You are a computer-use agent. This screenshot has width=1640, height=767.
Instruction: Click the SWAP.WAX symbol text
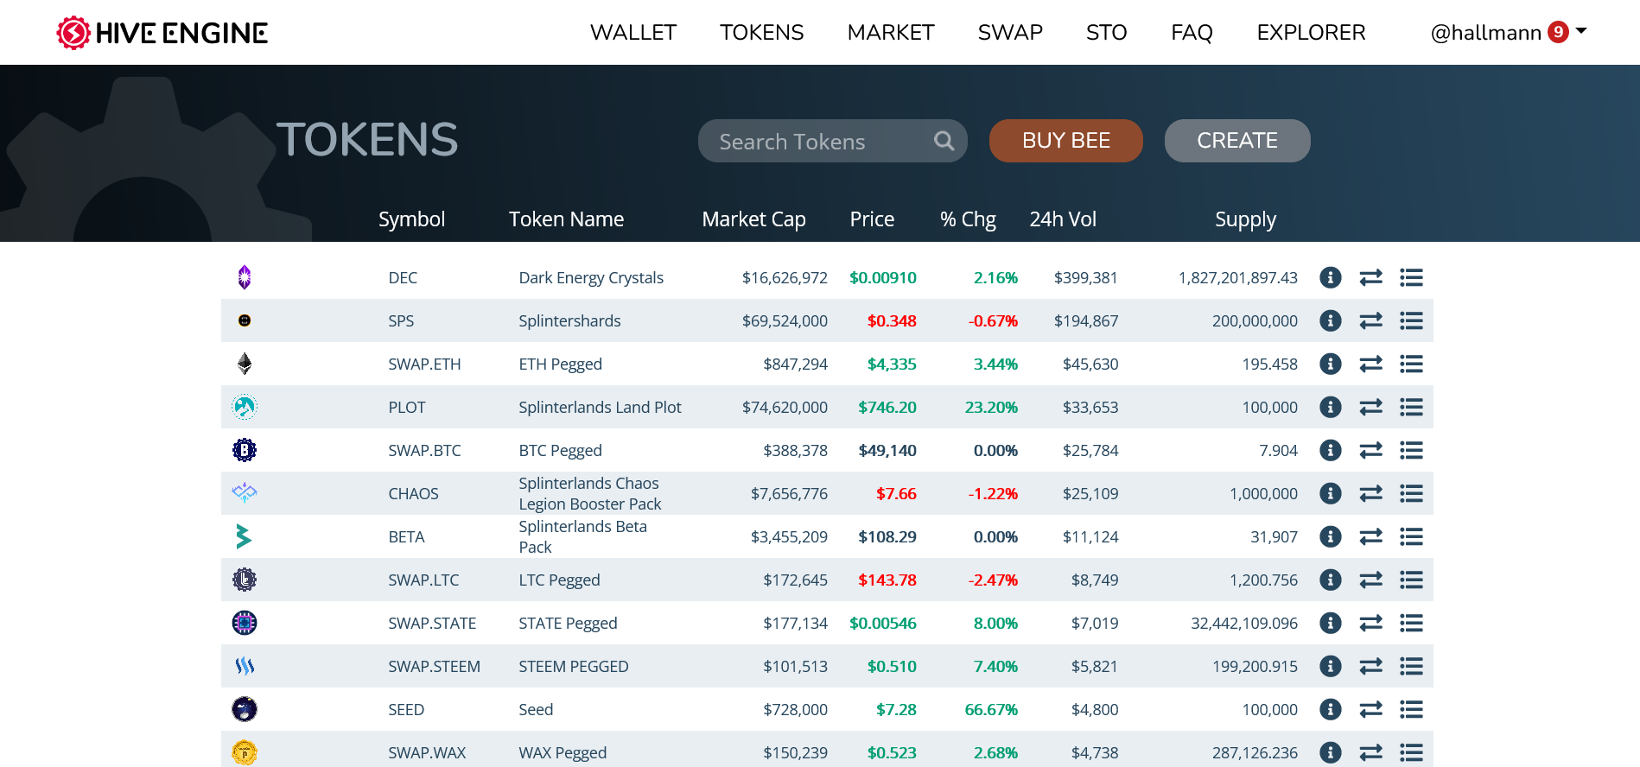coord(427,752)
